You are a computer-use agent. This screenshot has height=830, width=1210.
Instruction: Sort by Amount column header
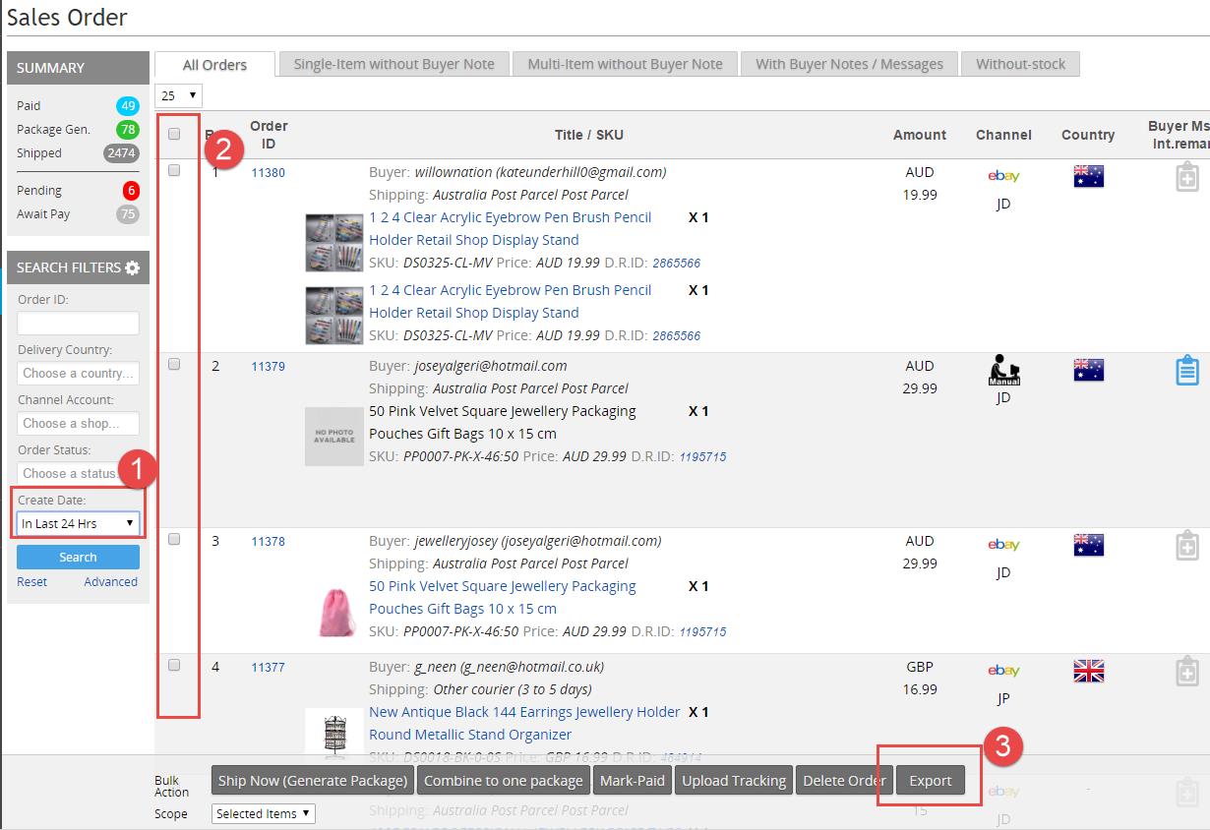(x=919, y=135)
